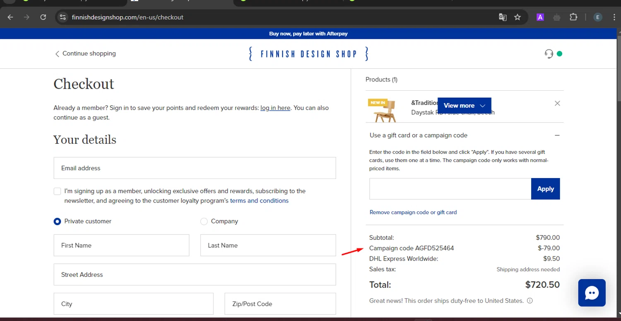Click the Total amount $720.50

click(542, 285)
